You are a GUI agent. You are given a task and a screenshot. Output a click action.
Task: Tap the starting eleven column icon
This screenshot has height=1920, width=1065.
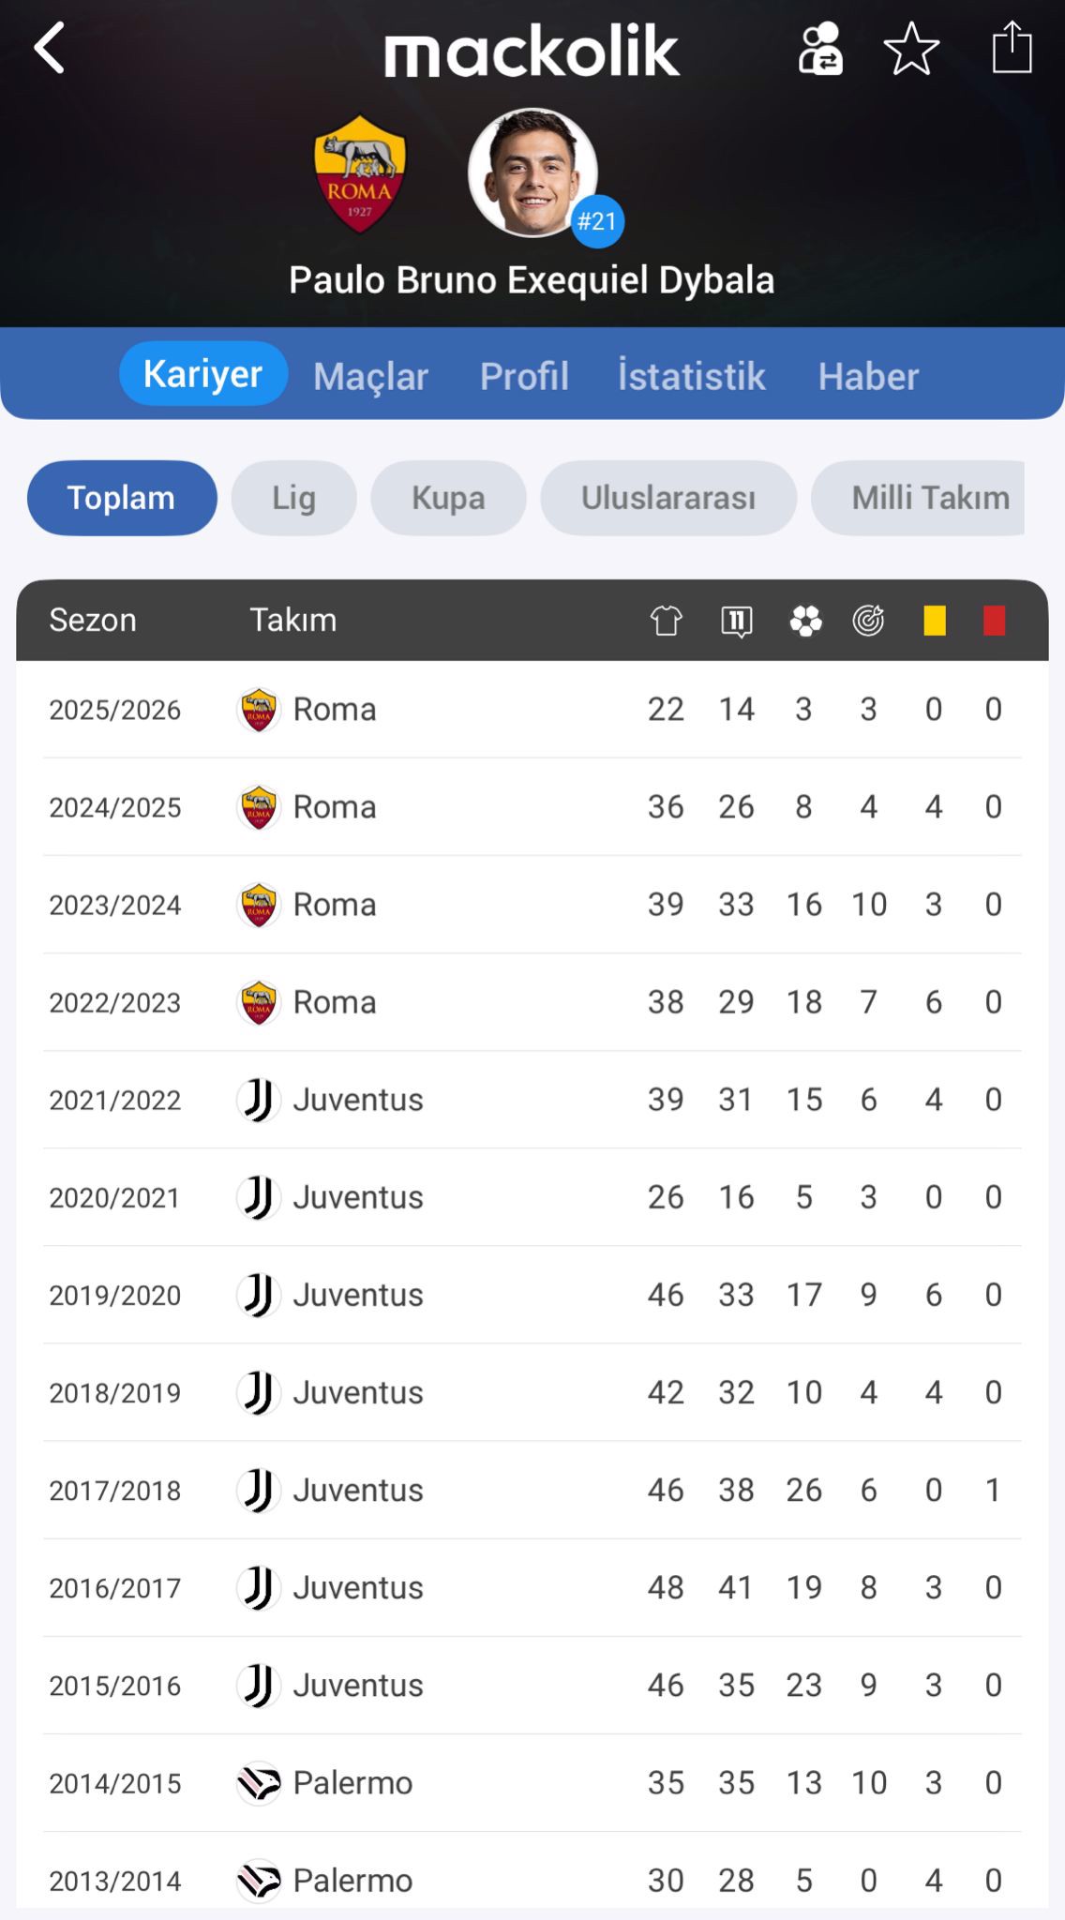tap(737, 621)
